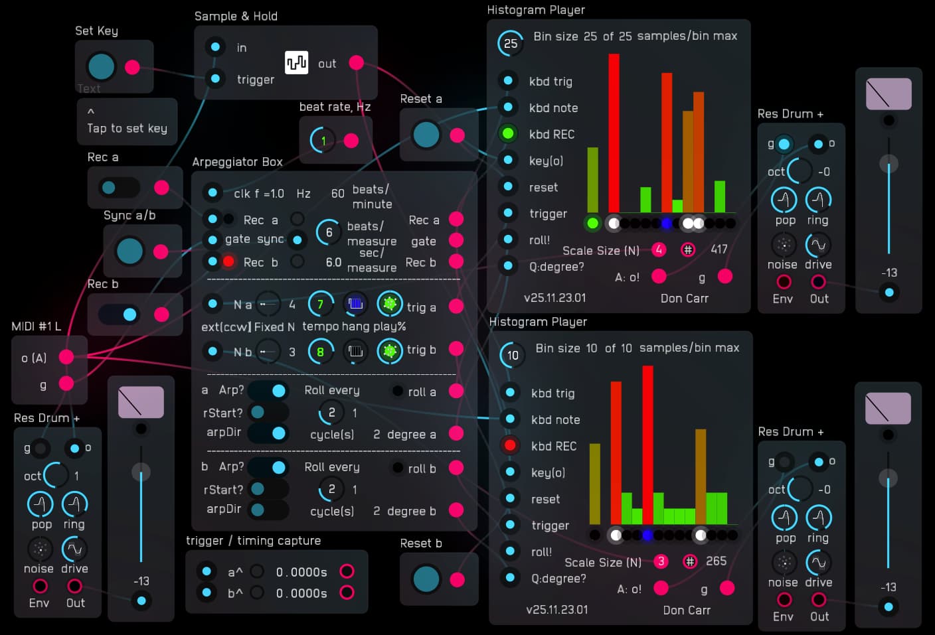Click the Bin size 10 knob
Screen dimensions: 935x635
click(x=512, y=355)
